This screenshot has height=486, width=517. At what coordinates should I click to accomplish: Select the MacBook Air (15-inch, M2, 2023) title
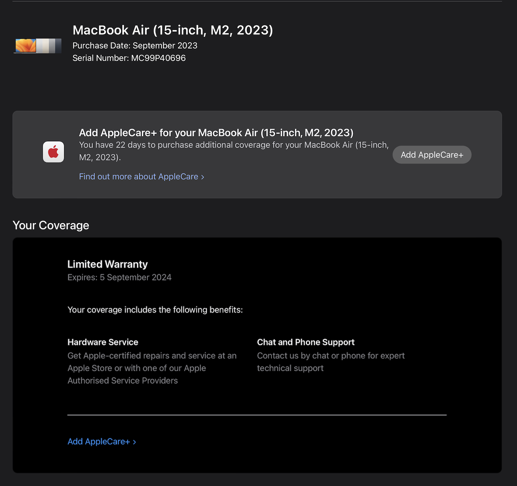pos(172,30)
